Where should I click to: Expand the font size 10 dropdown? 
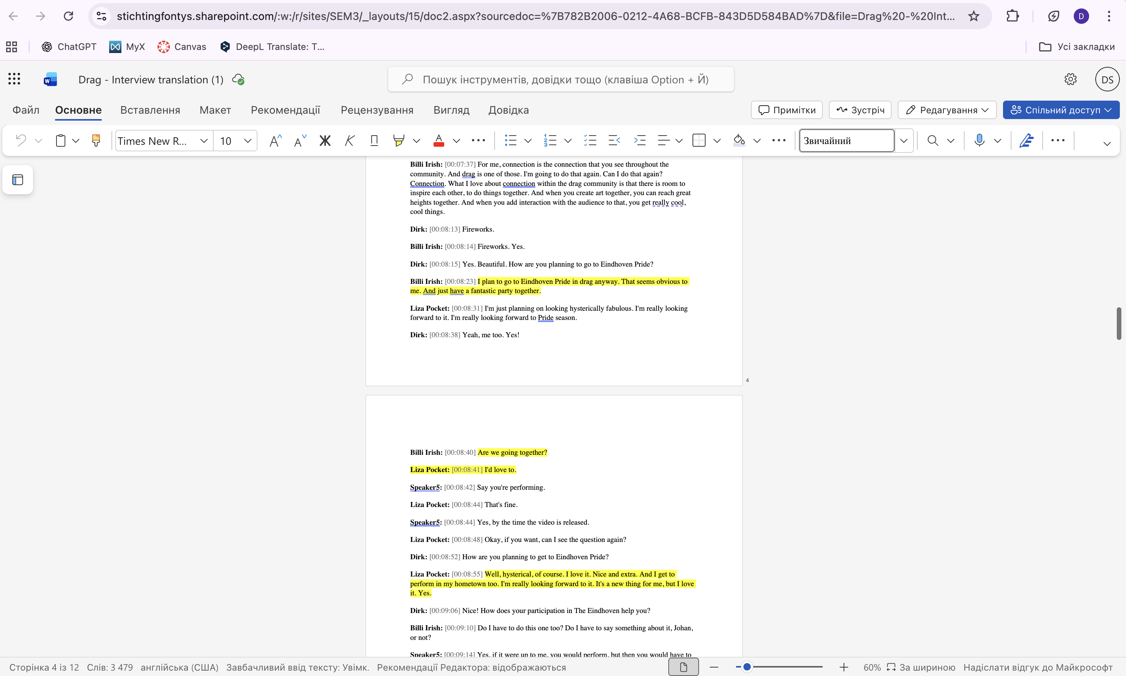coord(247,141)
